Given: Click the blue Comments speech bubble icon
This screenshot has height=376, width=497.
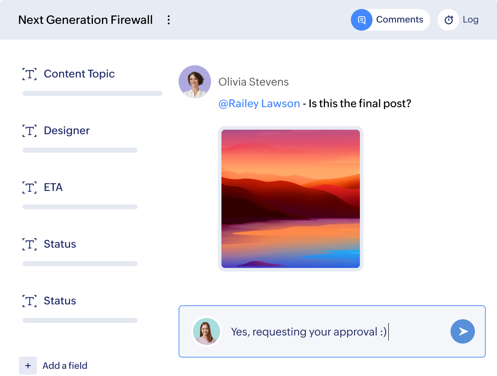Looking at the screenshot, I should [361, 20].
